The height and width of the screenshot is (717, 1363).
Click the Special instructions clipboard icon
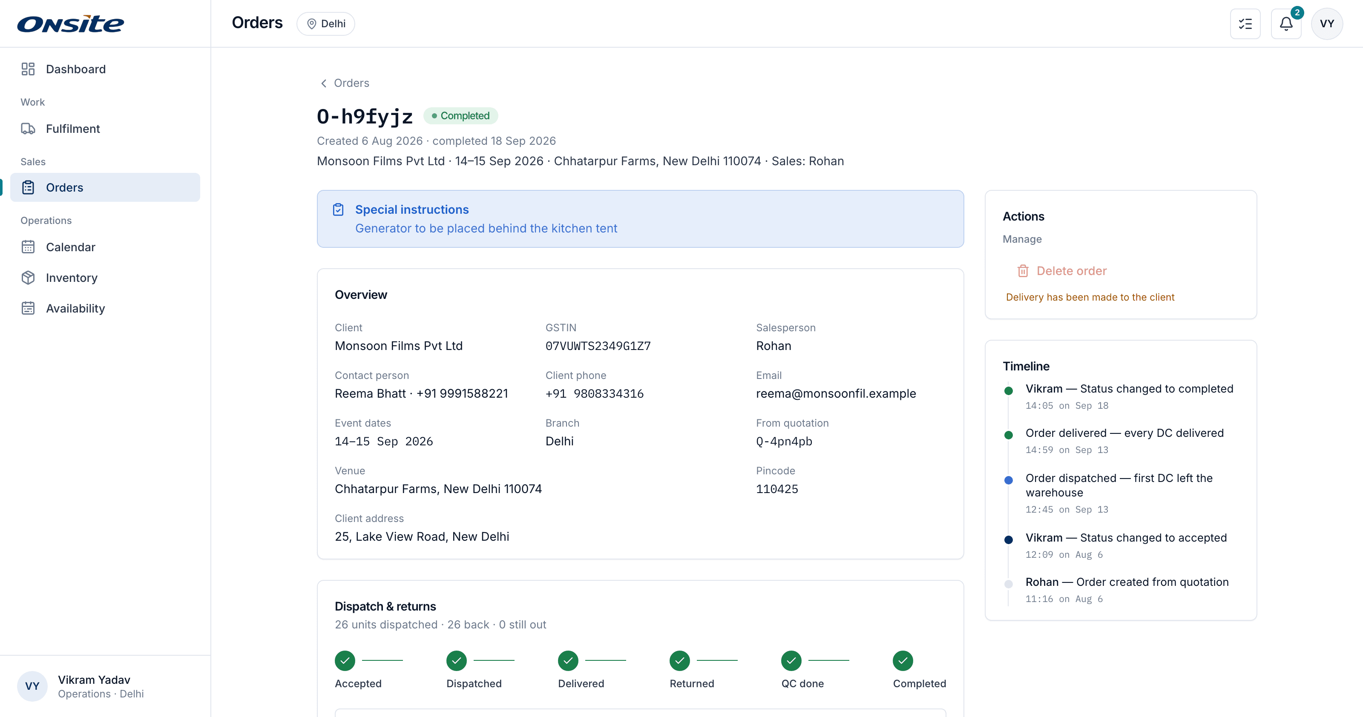(338, 210)
